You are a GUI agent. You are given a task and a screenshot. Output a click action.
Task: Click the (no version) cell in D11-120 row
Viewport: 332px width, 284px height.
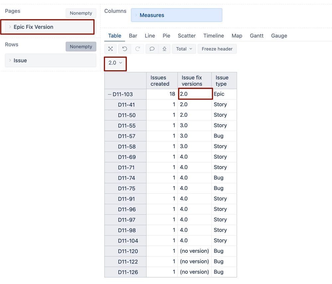[194, 251]
